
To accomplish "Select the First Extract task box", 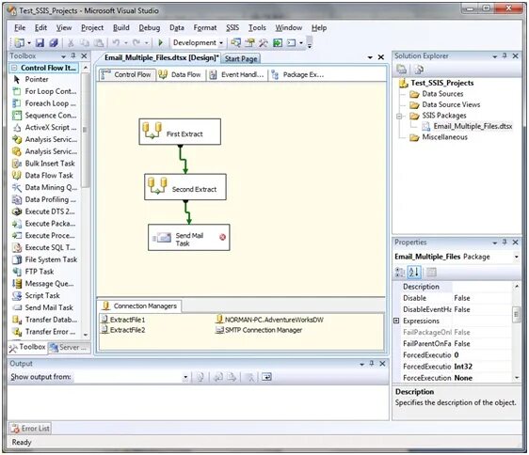I will point(180,132).
